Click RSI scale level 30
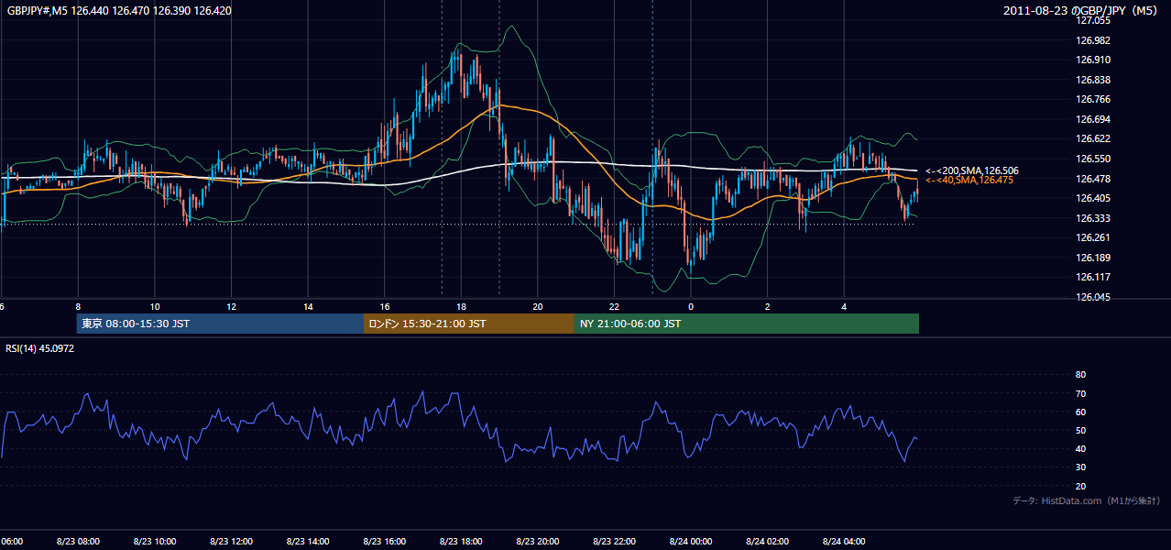Image resolution: width=1171 pixels, height=550 pixels. [1080, 467]
